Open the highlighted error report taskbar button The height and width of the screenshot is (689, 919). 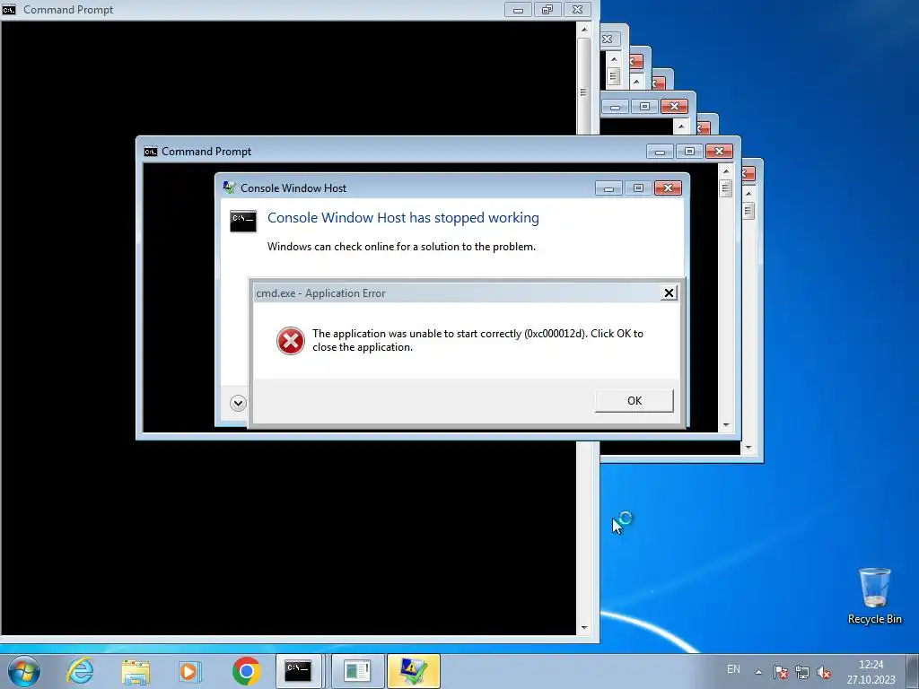413,671
